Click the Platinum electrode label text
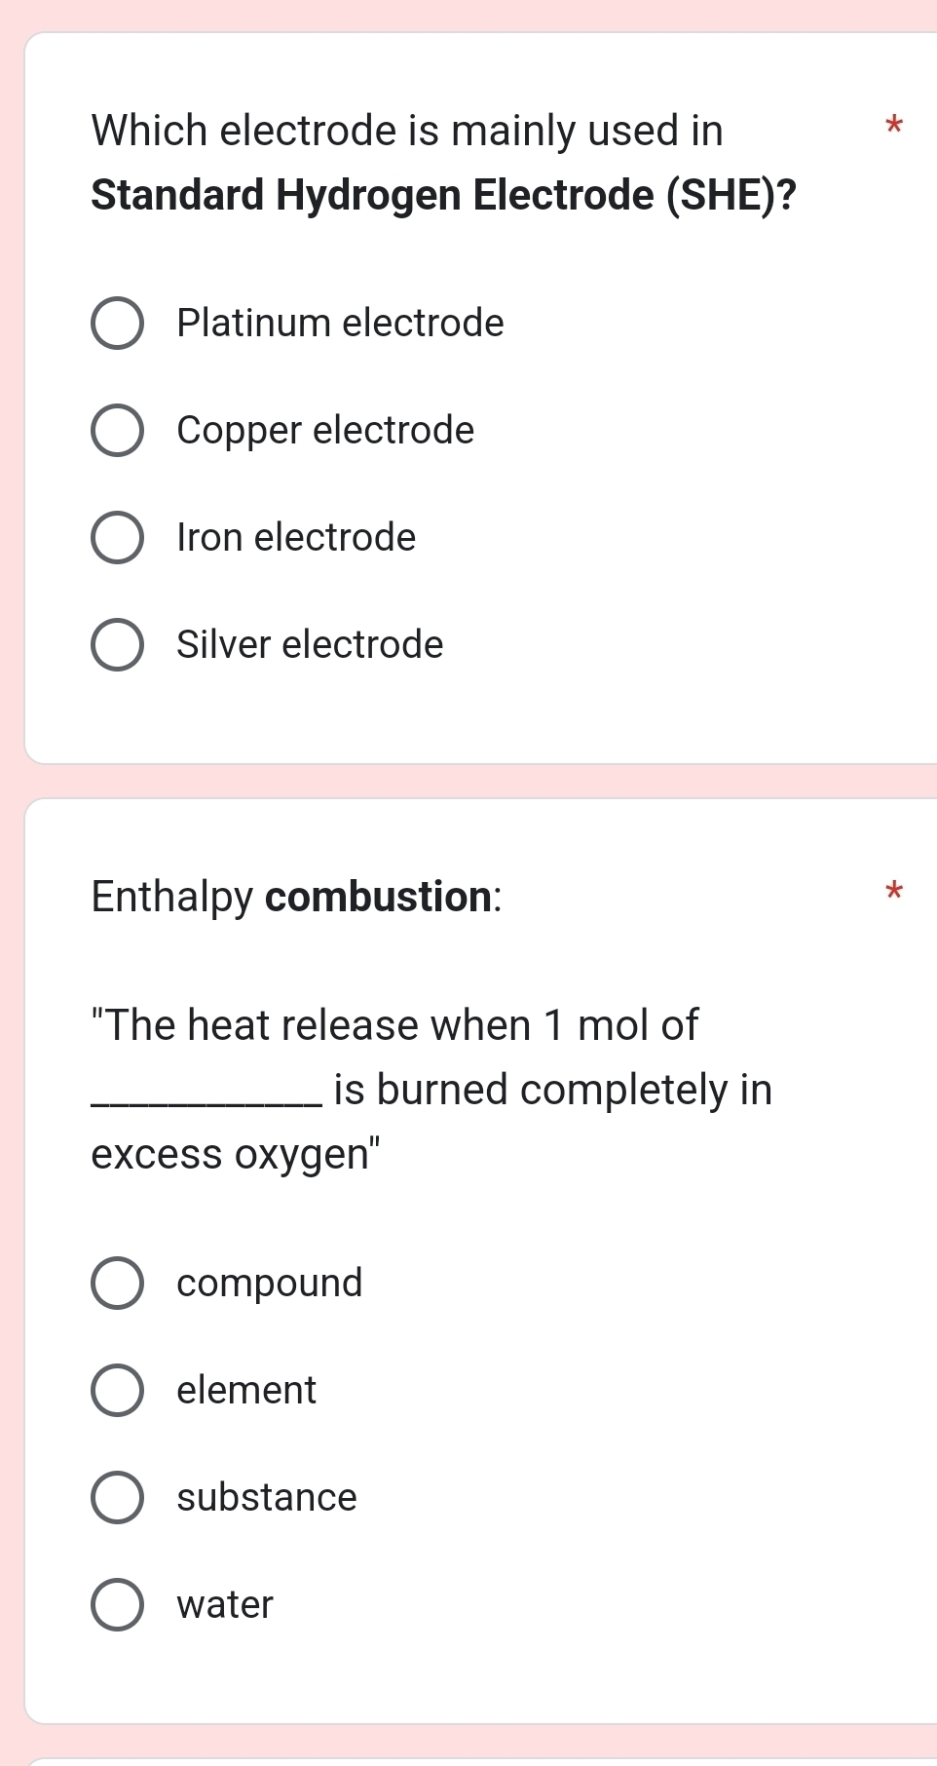The height and width of the screenshot is (1766, 937). point(340,323)
